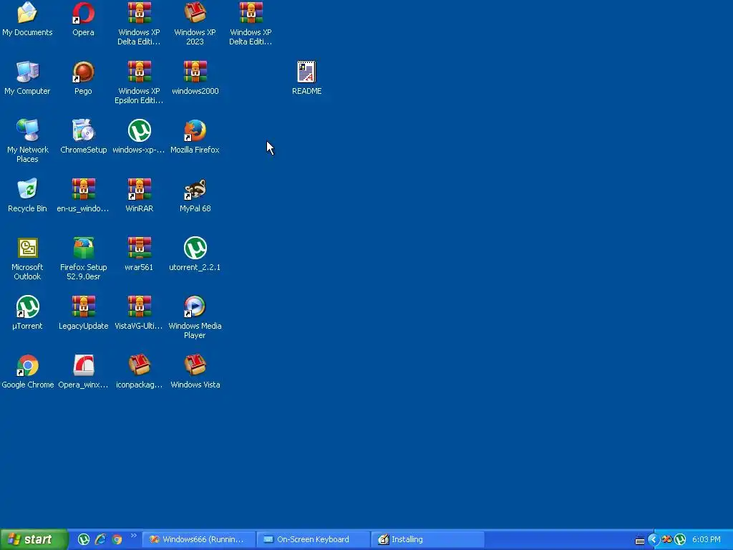The width and height of the screenshot is (733, 550).
Task: Select the VistaVG-Ulti... archive icon
Action: pyautogui.click(x=139, y=312)
